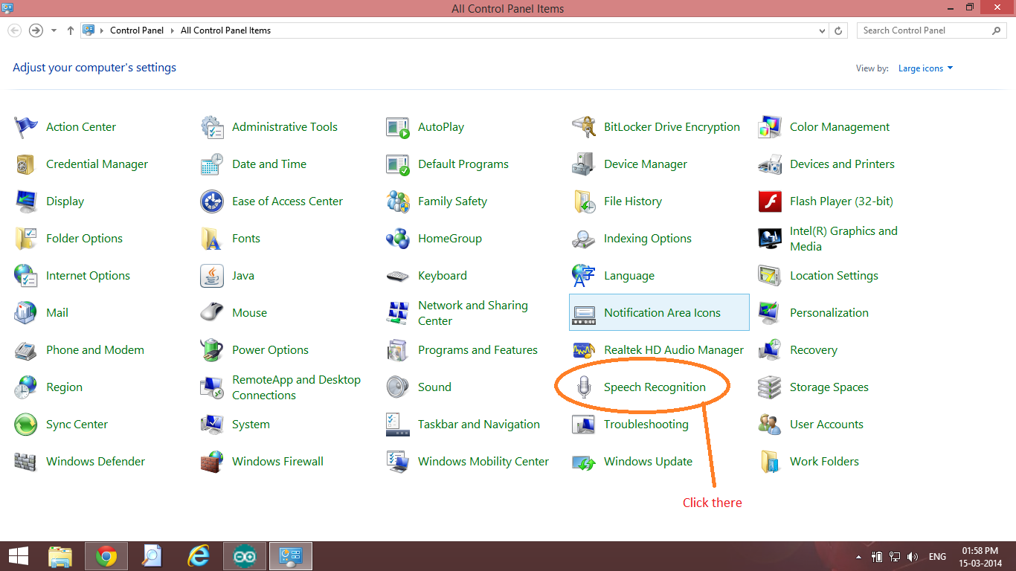
Task: Click the volume icon in system tray
Action: coord(913,556)
